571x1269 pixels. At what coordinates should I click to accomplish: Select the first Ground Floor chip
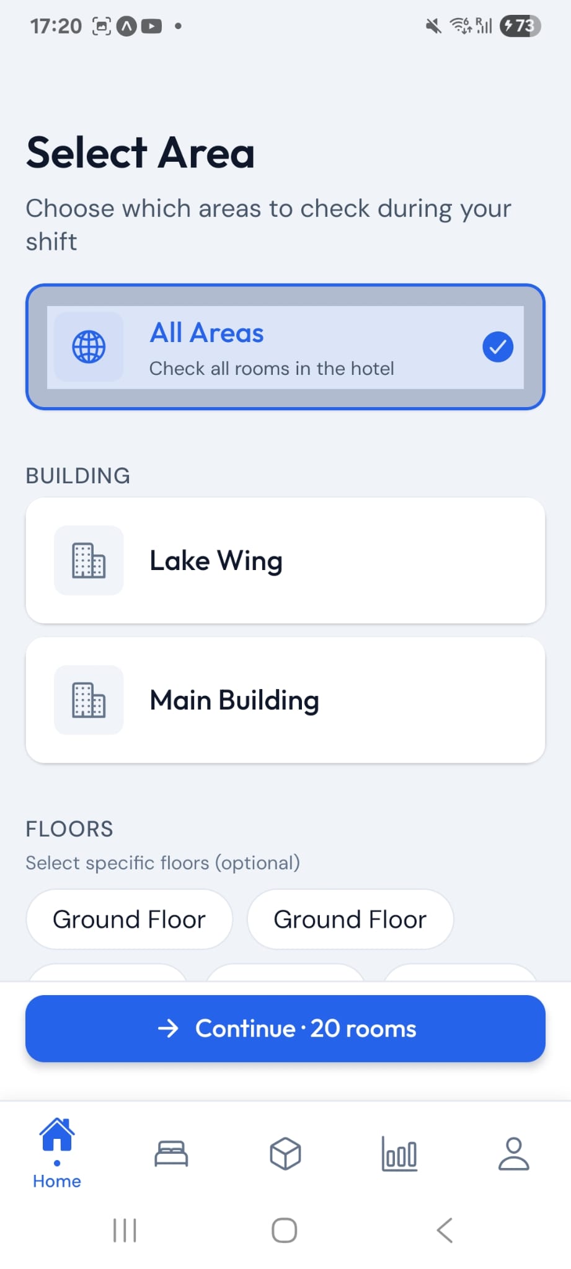129,920
